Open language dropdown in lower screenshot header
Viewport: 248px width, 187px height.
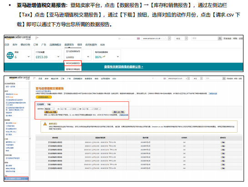197,78
